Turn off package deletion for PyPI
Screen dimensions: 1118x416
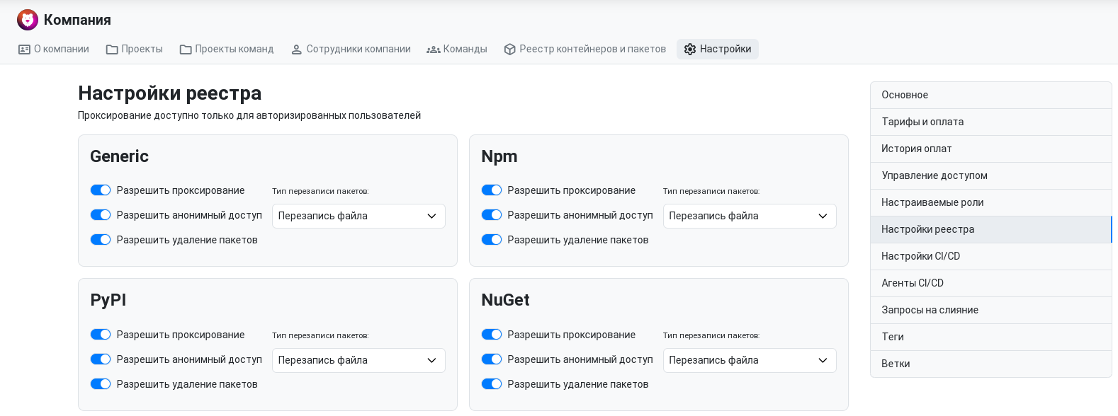[x=101, y=384]
